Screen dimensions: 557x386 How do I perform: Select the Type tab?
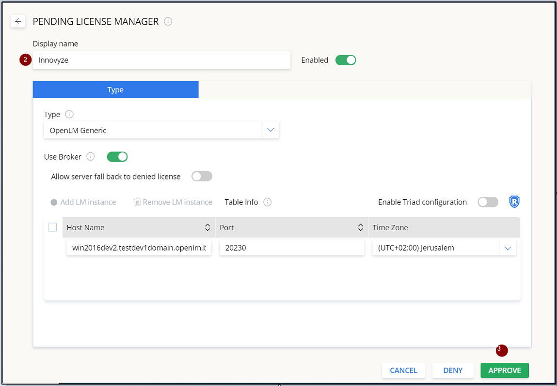pyautogui.click(x=115, y=89)
